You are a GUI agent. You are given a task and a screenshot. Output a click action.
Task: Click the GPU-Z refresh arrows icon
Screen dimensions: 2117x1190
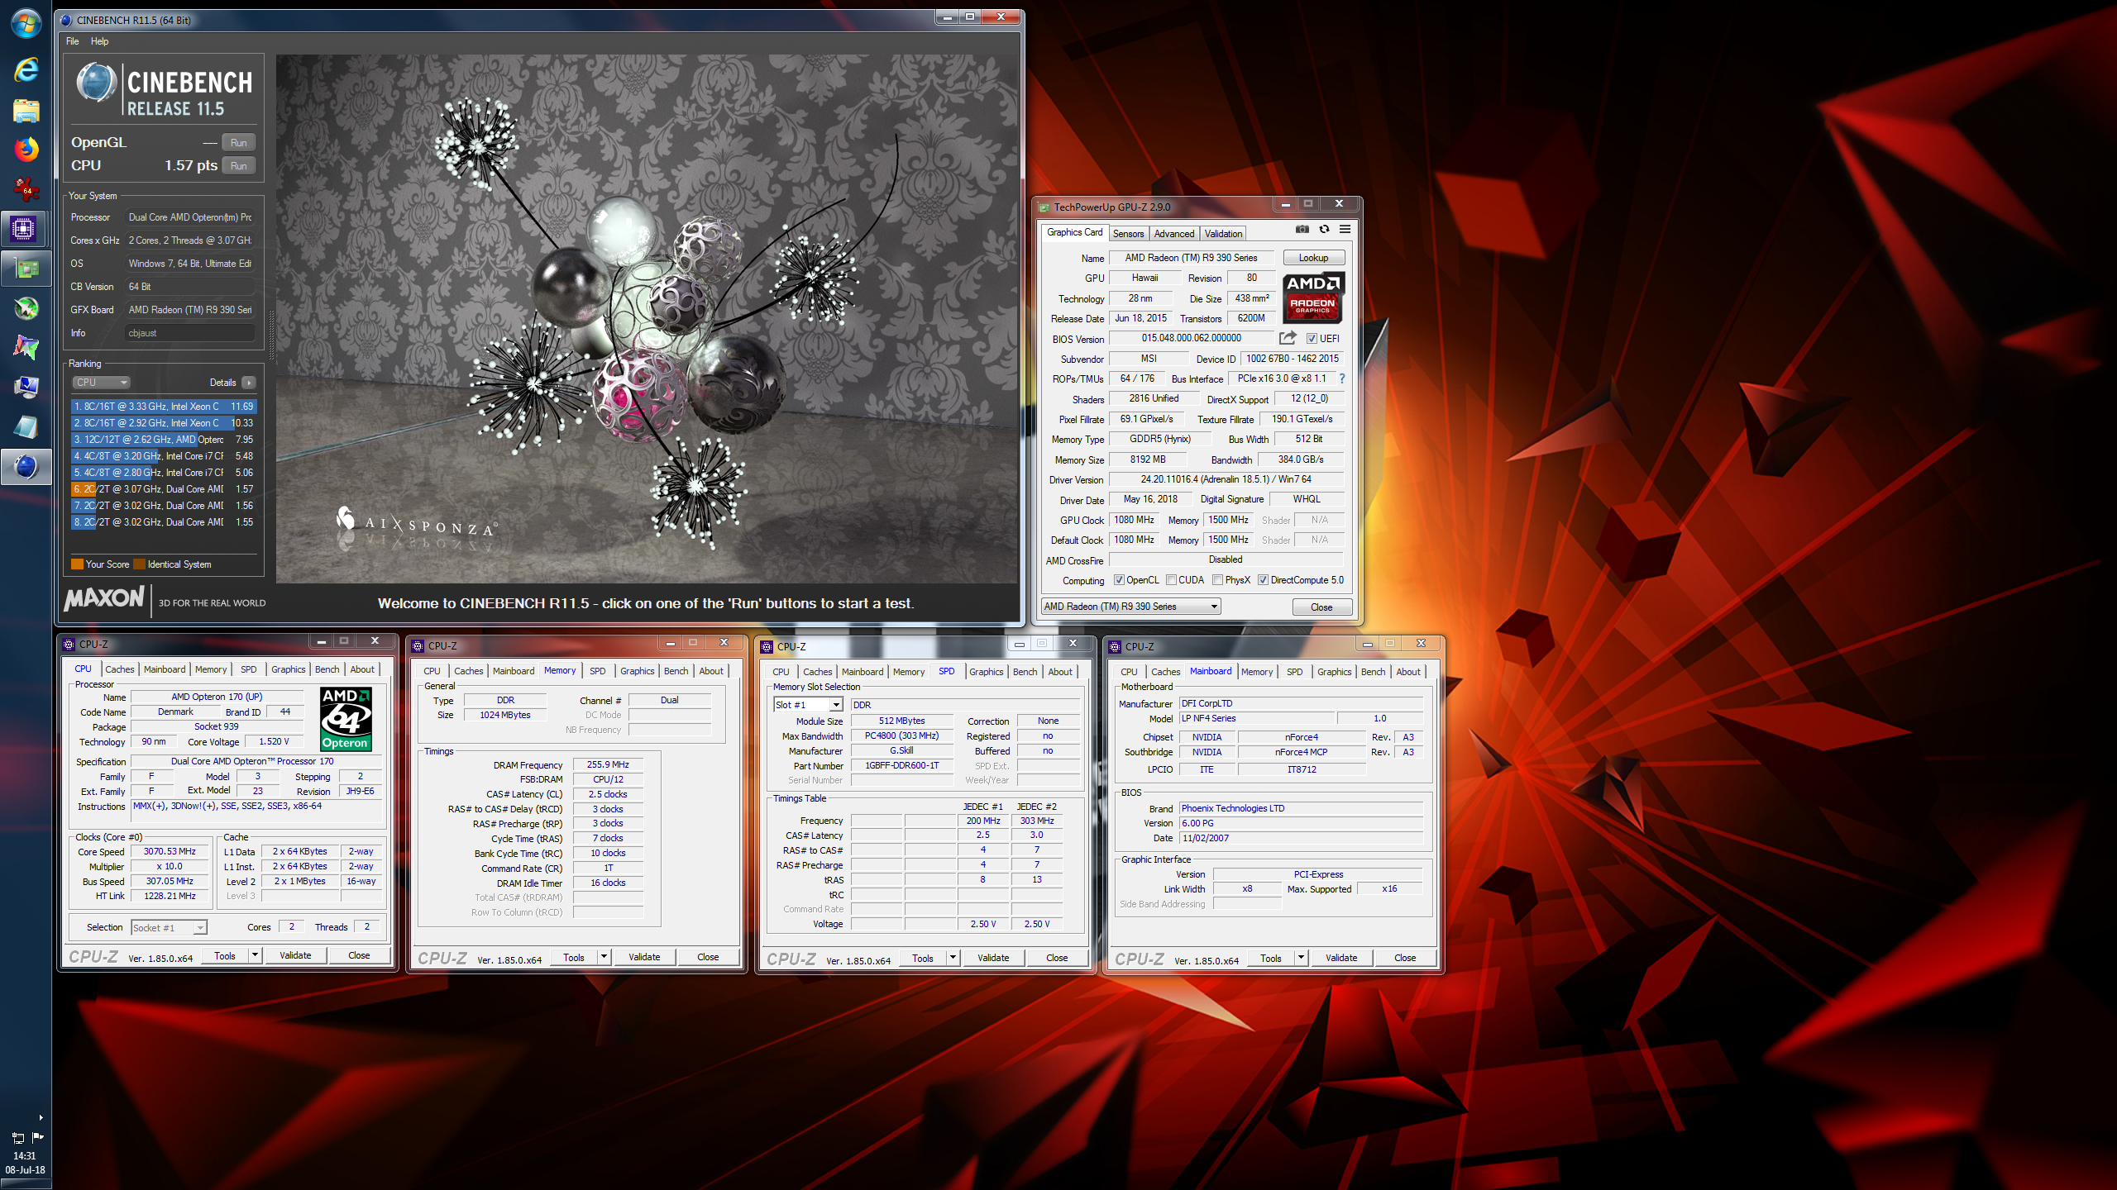1324,230
